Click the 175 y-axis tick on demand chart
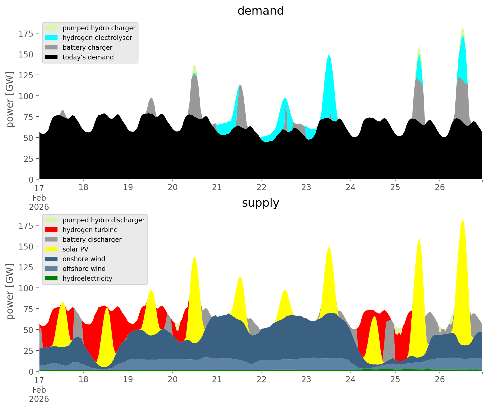This screenshot has width=488, height=409. coord(26,34)
